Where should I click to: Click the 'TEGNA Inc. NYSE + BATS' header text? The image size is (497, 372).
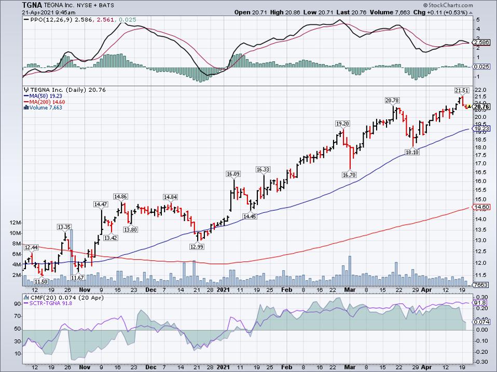(79, 5)
